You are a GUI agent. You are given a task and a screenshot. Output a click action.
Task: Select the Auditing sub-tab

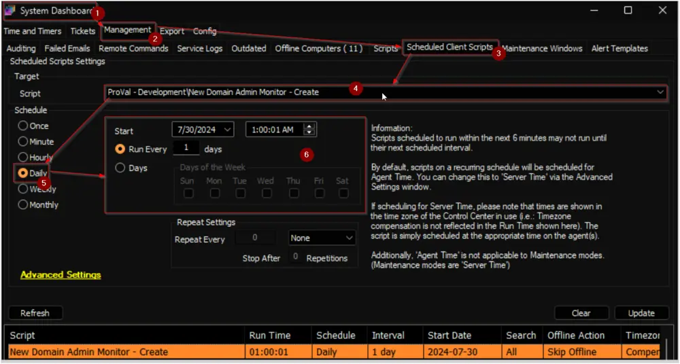tap(21, 48)
